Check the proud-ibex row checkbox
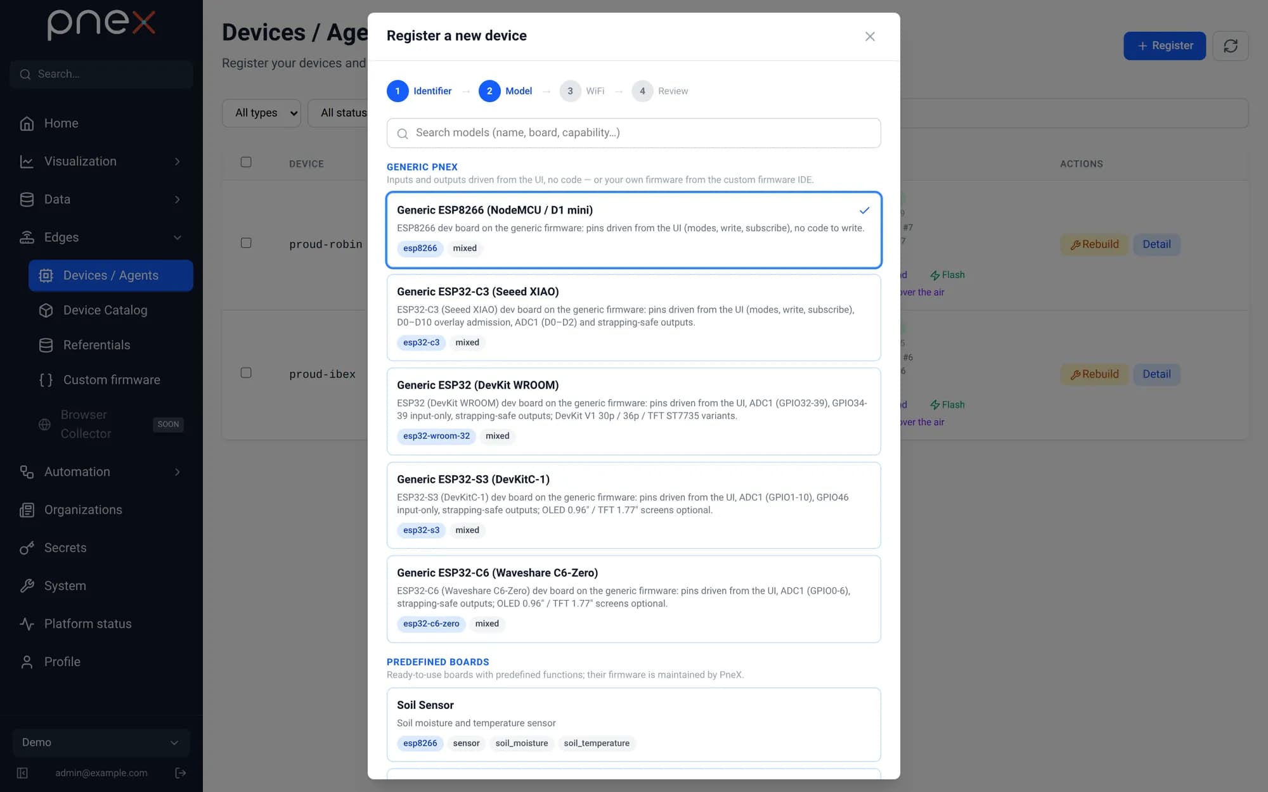The width and height of the screenshot is (1268, 792). click(x=246, y=373)
